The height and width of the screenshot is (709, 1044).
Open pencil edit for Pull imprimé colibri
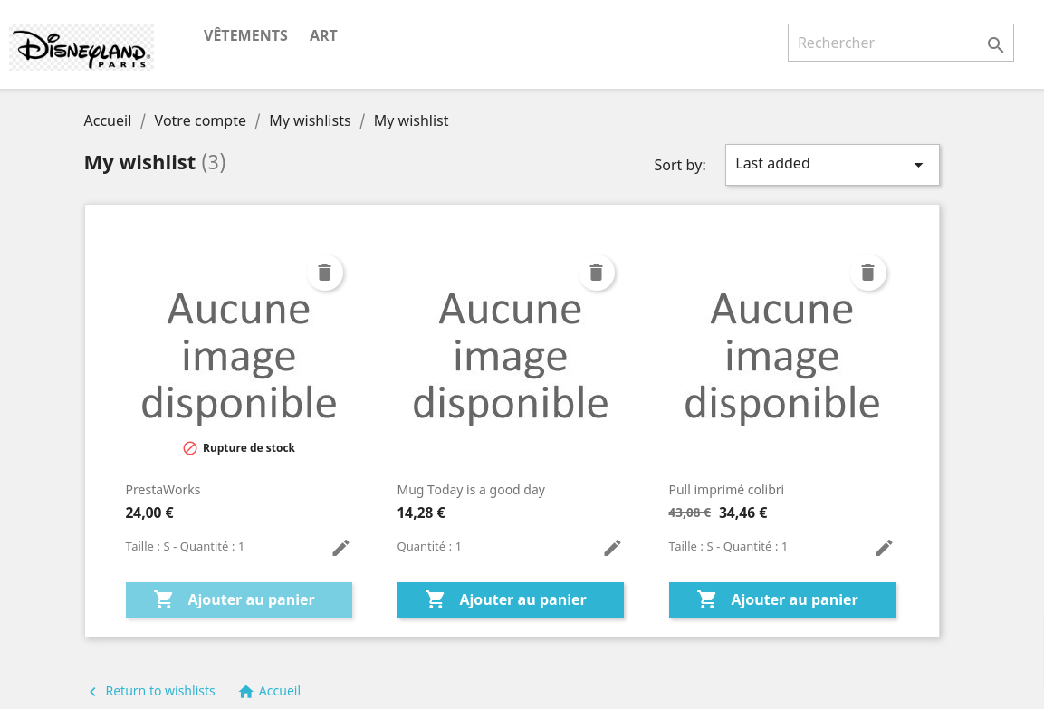coord(885,547)
